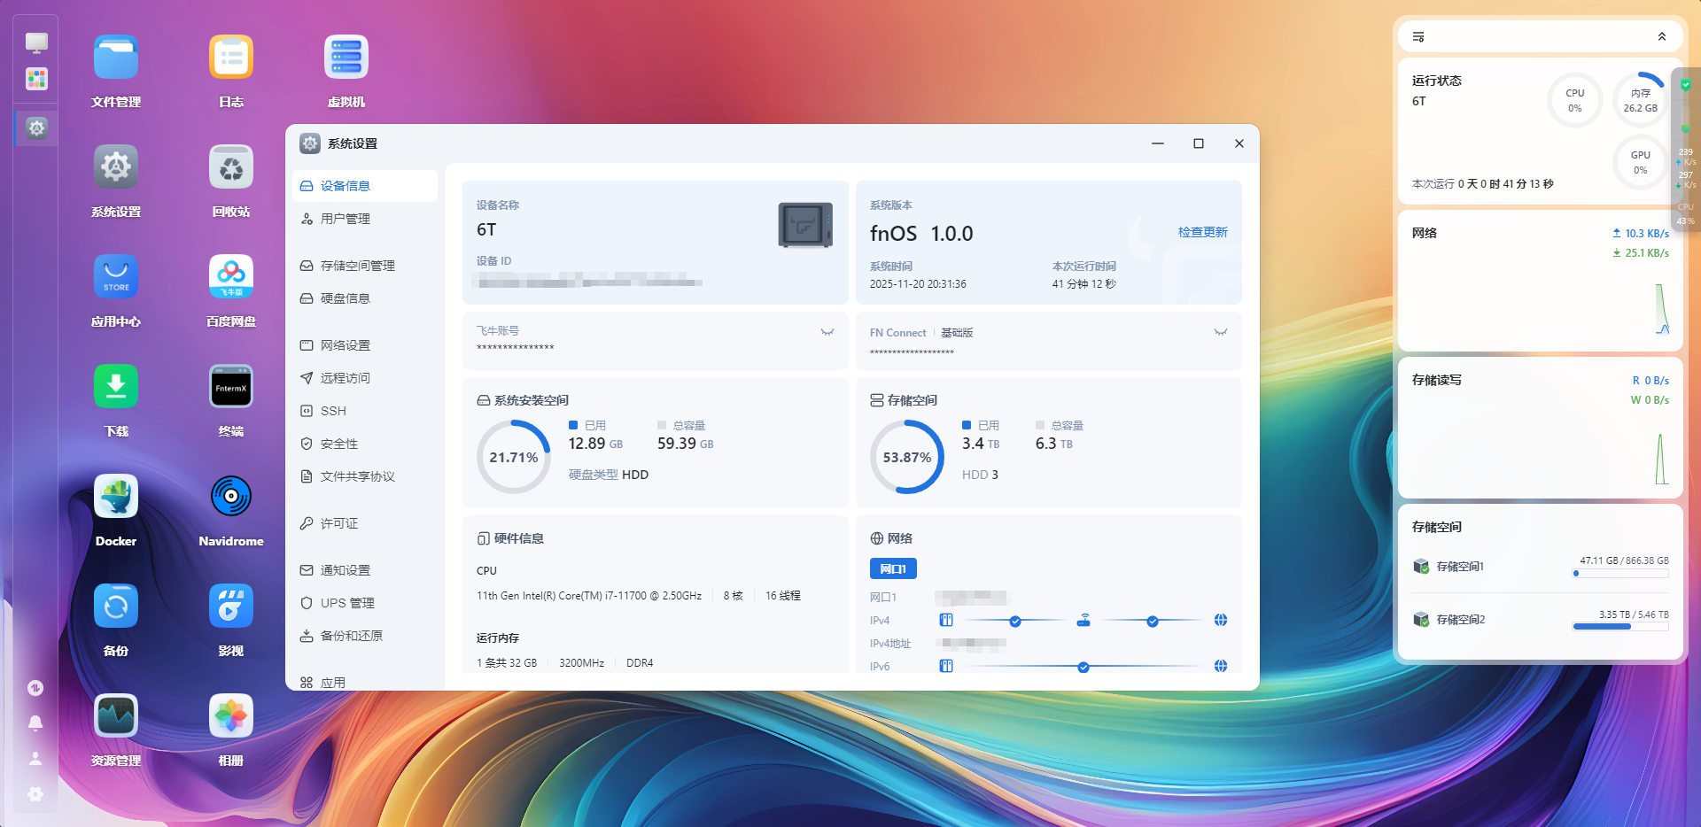Go to 安全性 settings
This screenshot has width=1701, height=827.
click(x=365, y=444)
